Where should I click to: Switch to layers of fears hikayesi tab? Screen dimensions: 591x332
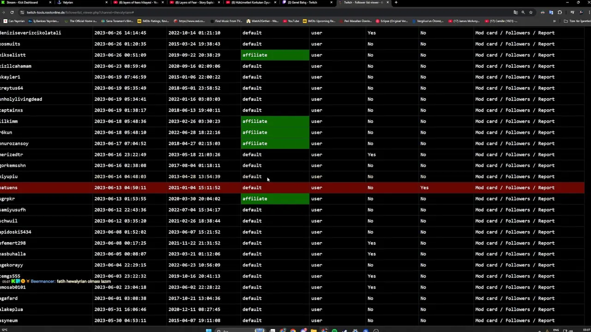[139, 2]
